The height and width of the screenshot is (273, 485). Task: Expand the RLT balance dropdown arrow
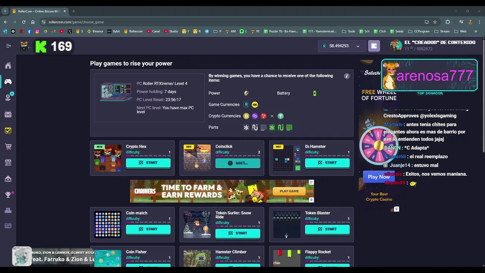coord(358,46)
